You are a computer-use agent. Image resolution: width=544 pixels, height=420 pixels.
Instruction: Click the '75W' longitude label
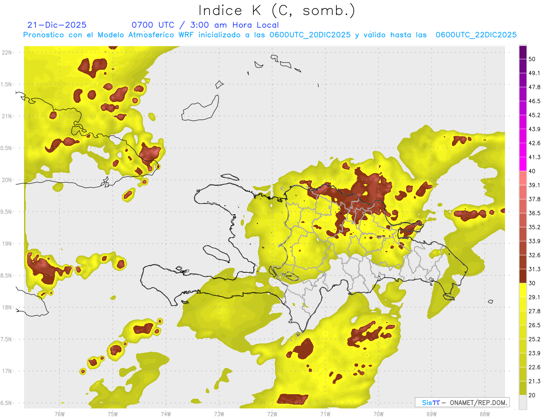tap(112, 414)
